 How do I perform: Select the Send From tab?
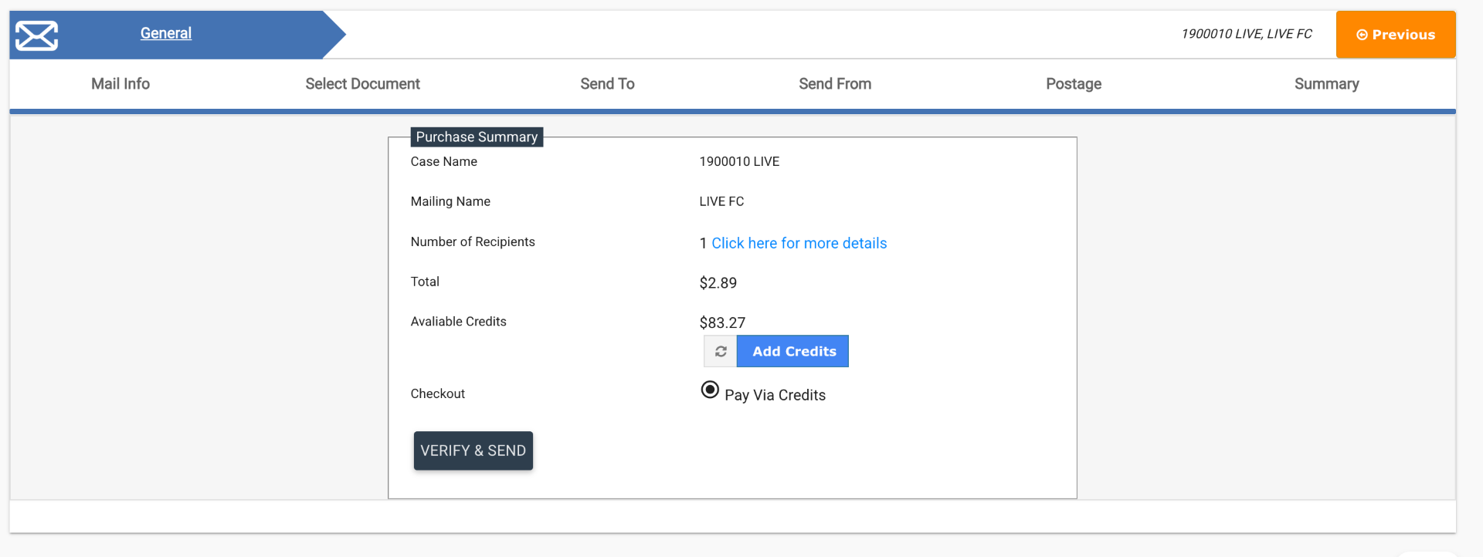tap(834, 84)
